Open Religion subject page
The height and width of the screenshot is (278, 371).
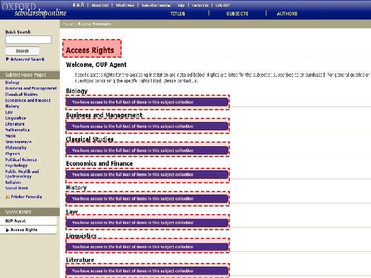click(13, 182)
